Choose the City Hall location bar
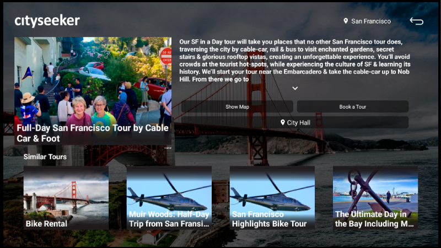This screenshot has height=248, width=441. click(295, 122)
